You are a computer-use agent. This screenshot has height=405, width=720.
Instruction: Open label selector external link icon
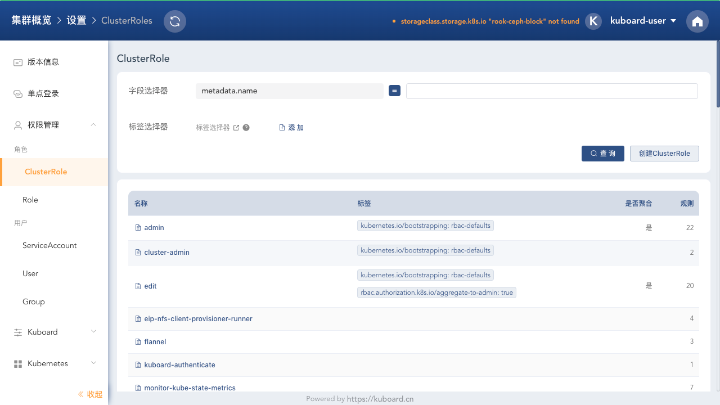[x=236, y=128]
